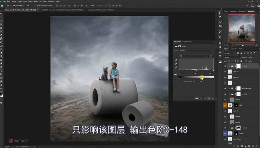Viewport: 260px width, 148px height.
Task: Open the RGB channel dropdown
Action: point(193,56)
